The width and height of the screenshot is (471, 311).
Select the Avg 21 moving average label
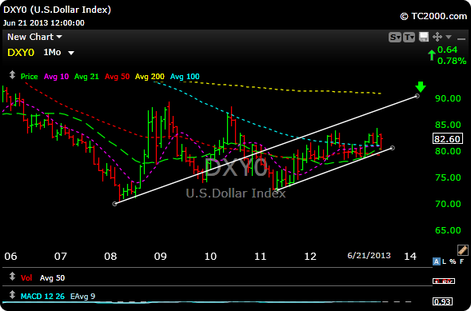[86, 77]
